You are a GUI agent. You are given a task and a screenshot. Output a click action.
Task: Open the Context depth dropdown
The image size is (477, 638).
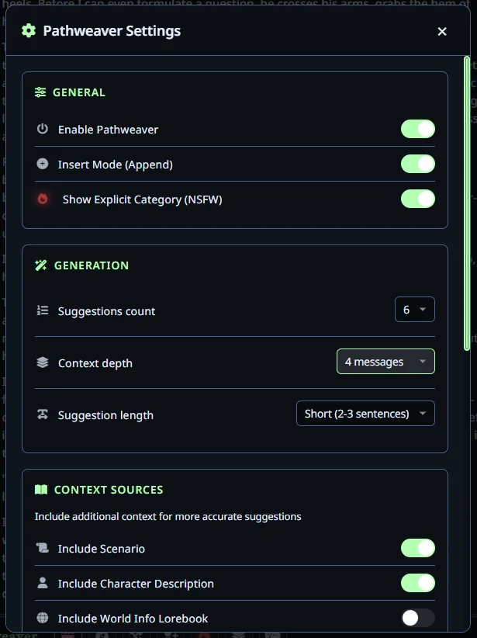tap(385, 362)
